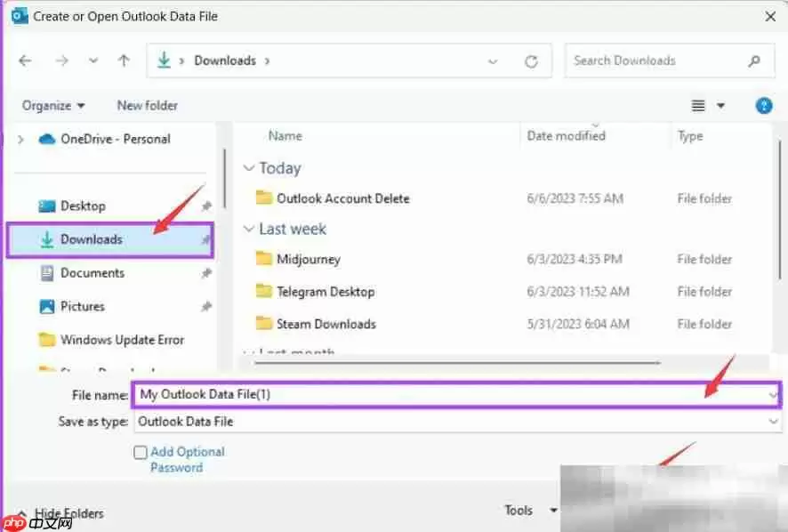
Task: Click the New folder button
Action: (x=148, y=105)
